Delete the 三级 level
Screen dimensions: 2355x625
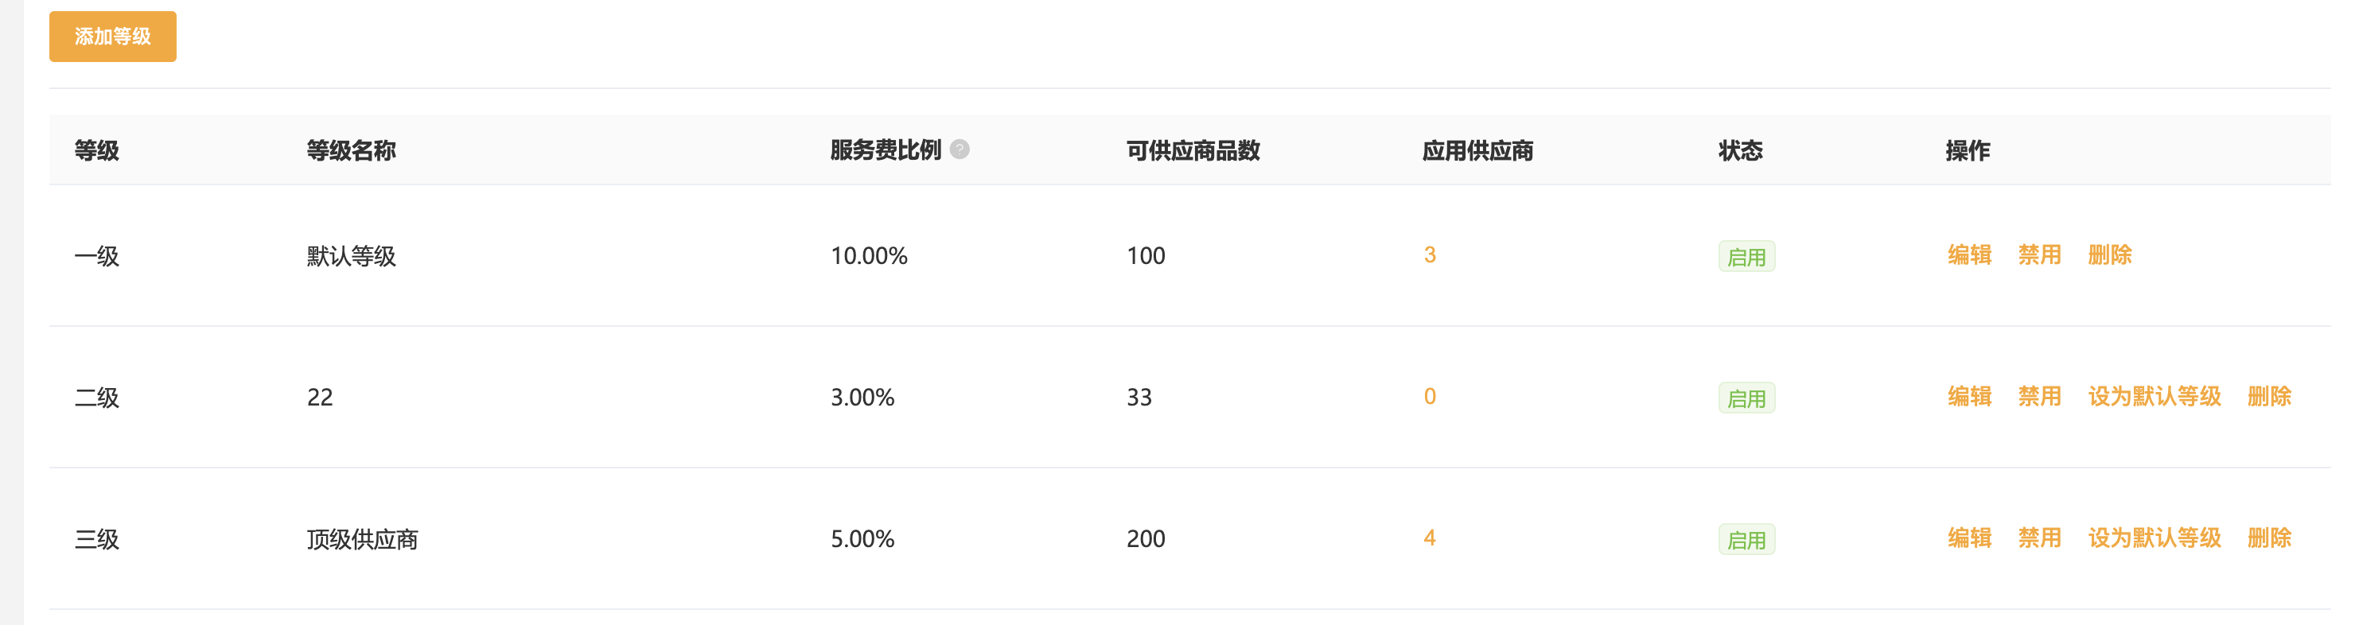click(2268, 538)
